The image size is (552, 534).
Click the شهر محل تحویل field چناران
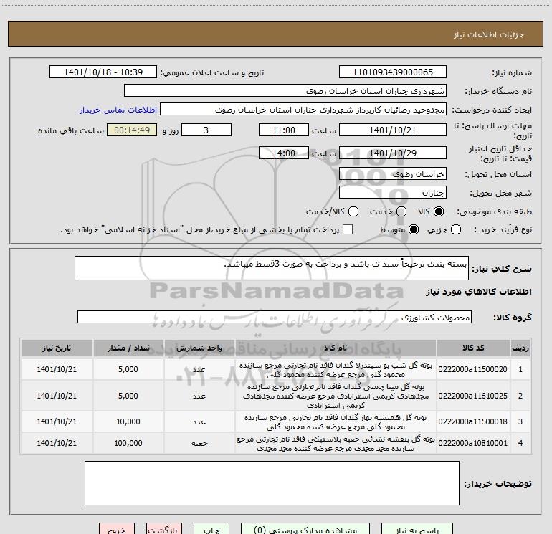tap(393, 193)
